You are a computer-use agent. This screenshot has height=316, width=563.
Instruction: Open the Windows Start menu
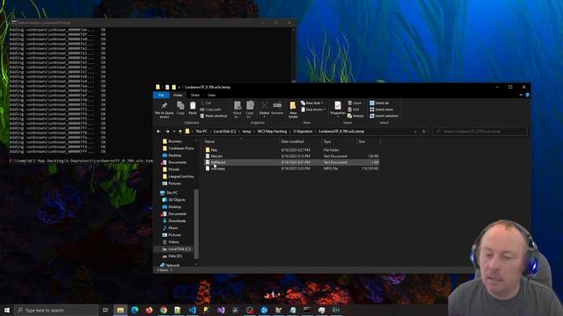[x=7, y=310]
